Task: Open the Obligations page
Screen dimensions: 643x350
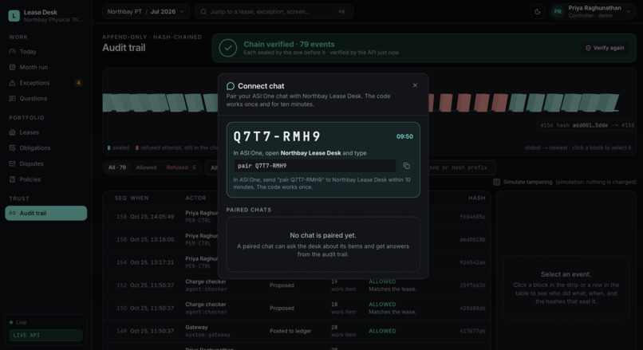Action: click(x=45, y=148)
